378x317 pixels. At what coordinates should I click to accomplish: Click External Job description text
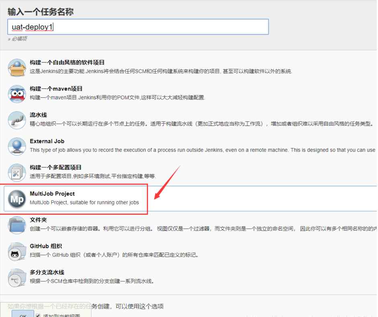click(202, 150)
